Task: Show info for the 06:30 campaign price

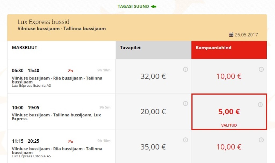Action: [261, 69]
